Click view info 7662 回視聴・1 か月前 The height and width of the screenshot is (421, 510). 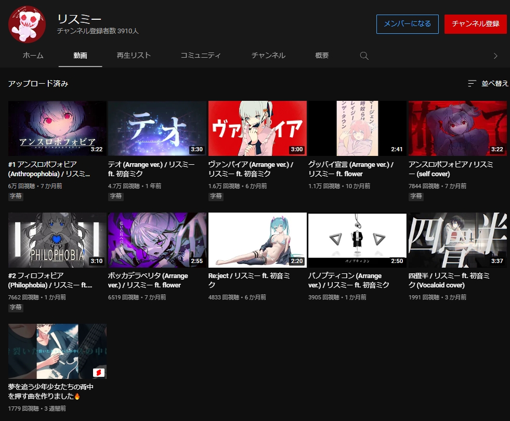37,297
